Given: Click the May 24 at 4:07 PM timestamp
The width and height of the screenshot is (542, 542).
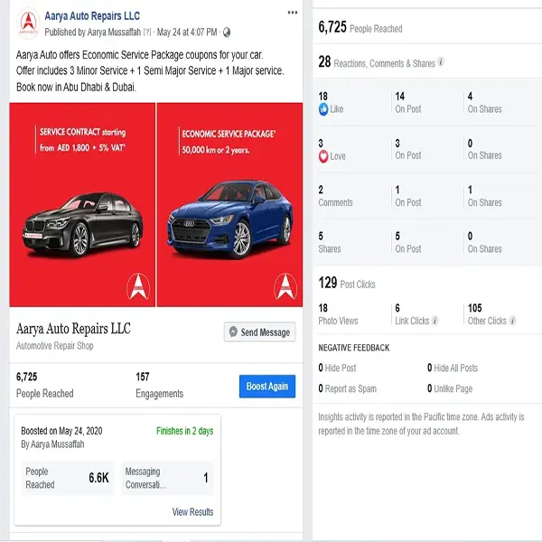Looking at the screenshot, I should click(186, 33).
